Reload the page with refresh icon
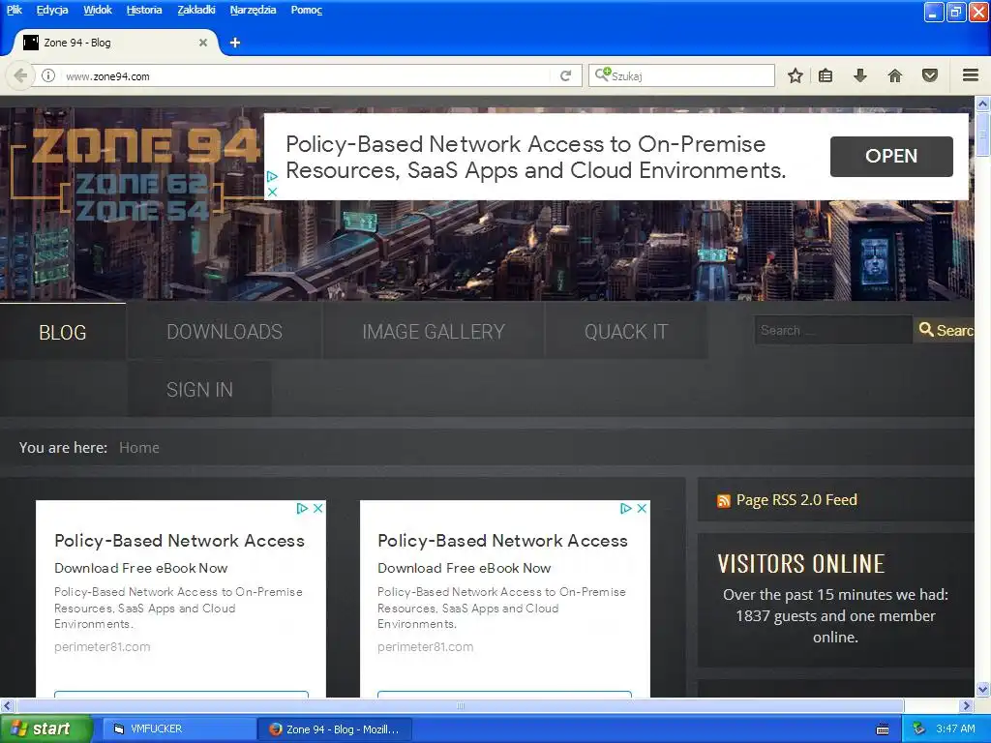This screenshot has width=991, height=743. 565,75
